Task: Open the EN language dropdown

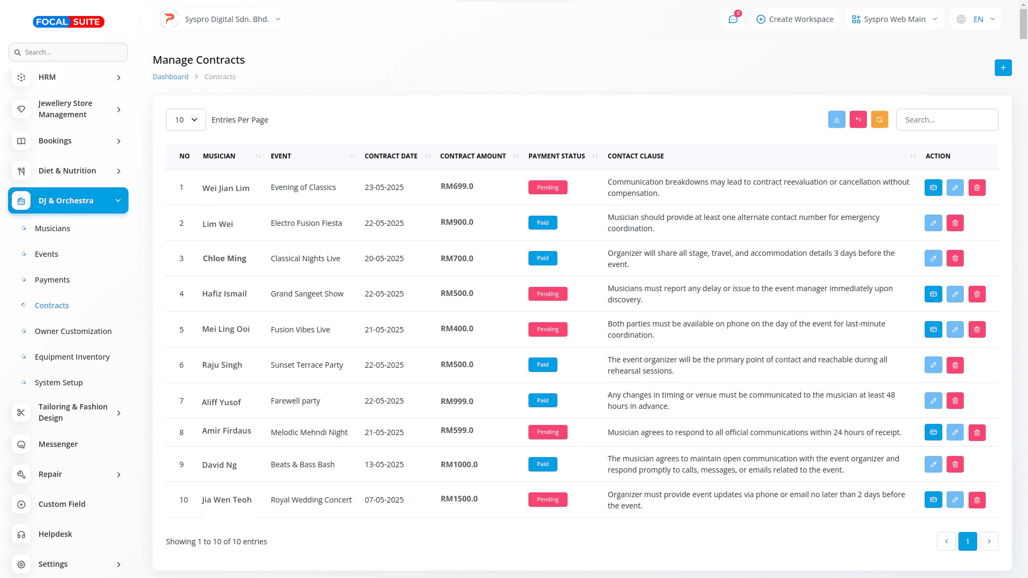Action: [977, 19]
